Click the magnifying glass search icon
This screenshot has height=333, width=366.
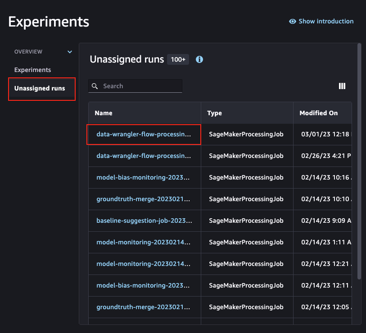(95, 86)
